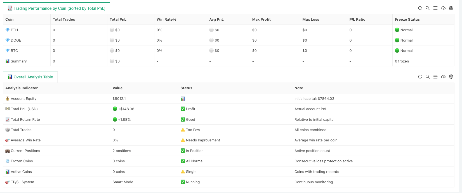Screen dimensions: 462x193
Task: Sort by the Coin column header
Action: click(10, 19)
